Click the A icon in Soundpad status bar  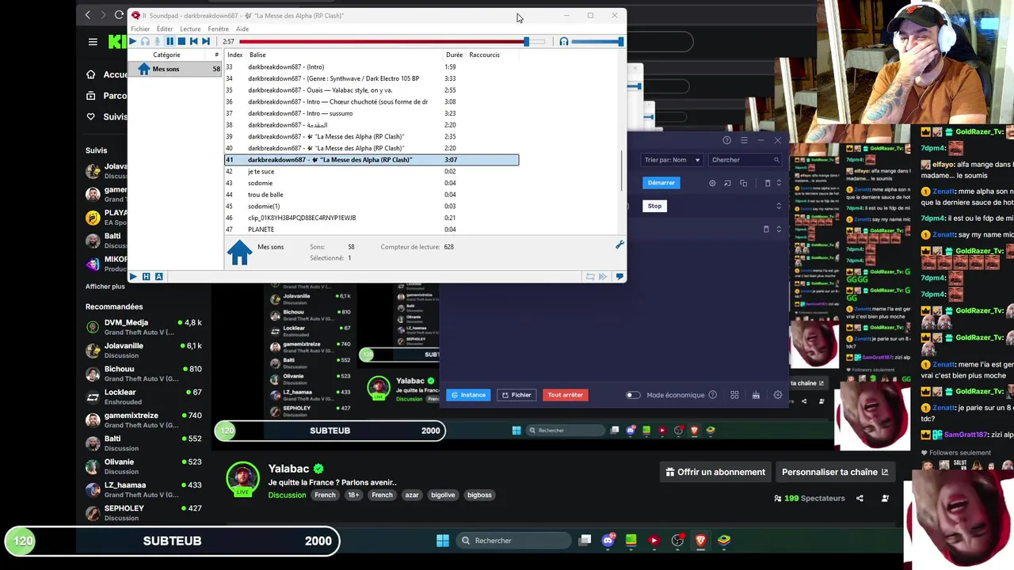(158, 276)
